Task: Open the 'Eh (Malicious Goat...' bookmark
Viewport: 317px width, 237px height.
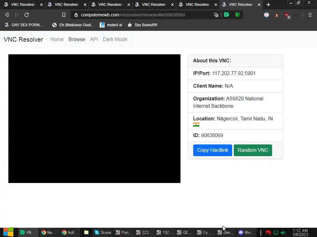Action: 73,25
